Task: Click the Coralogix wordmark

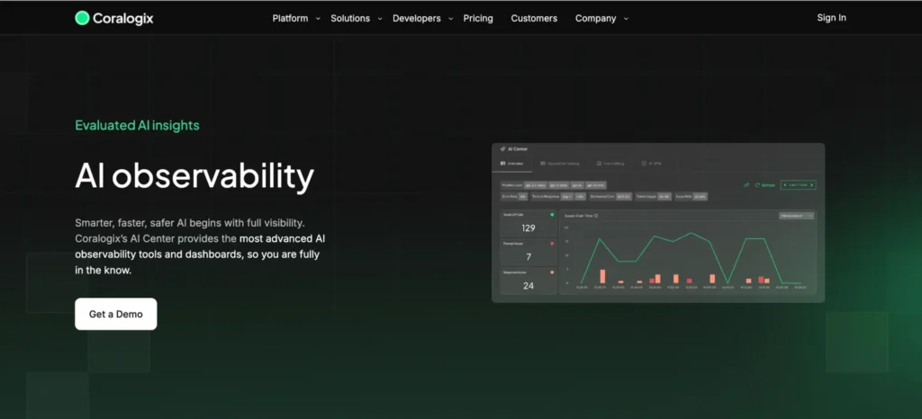Action: click(x=122, y=19)
